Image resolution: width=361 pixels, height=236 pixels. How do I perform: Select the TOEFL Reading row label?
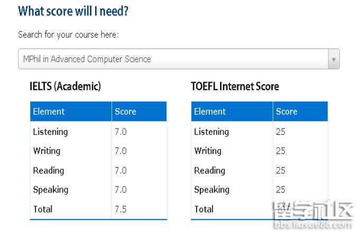pyautogui.click(x=209, y=170)
